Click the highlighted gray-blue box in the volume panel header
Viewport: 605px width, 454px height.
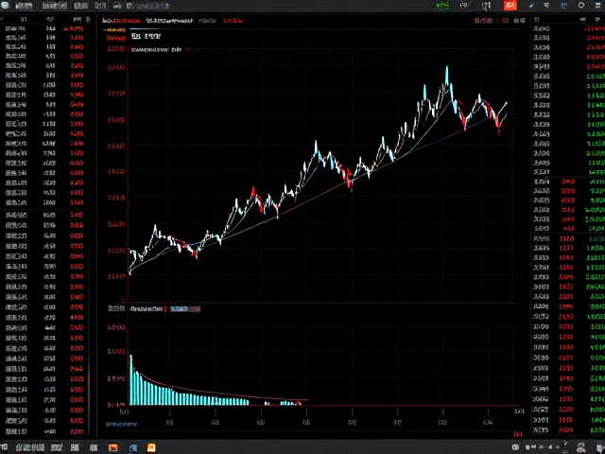pyautogui.click(x=185, y=309)
